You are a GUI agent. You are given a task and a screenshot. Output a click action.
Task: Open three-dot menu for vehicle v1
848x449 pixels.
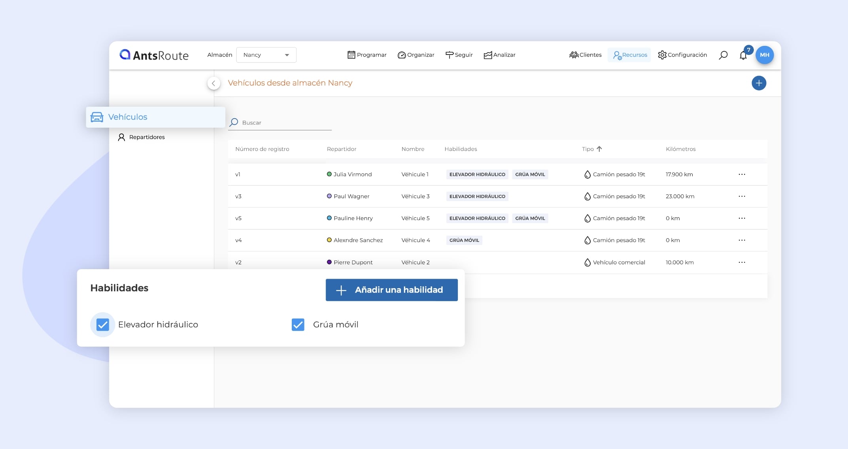tap(742, 174)
